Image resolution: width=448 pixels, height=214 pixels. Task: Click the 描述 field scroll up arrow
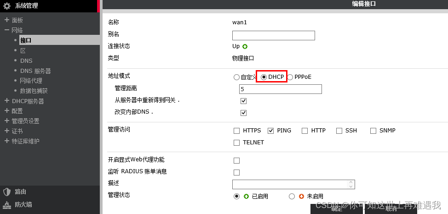click(351, 182)
